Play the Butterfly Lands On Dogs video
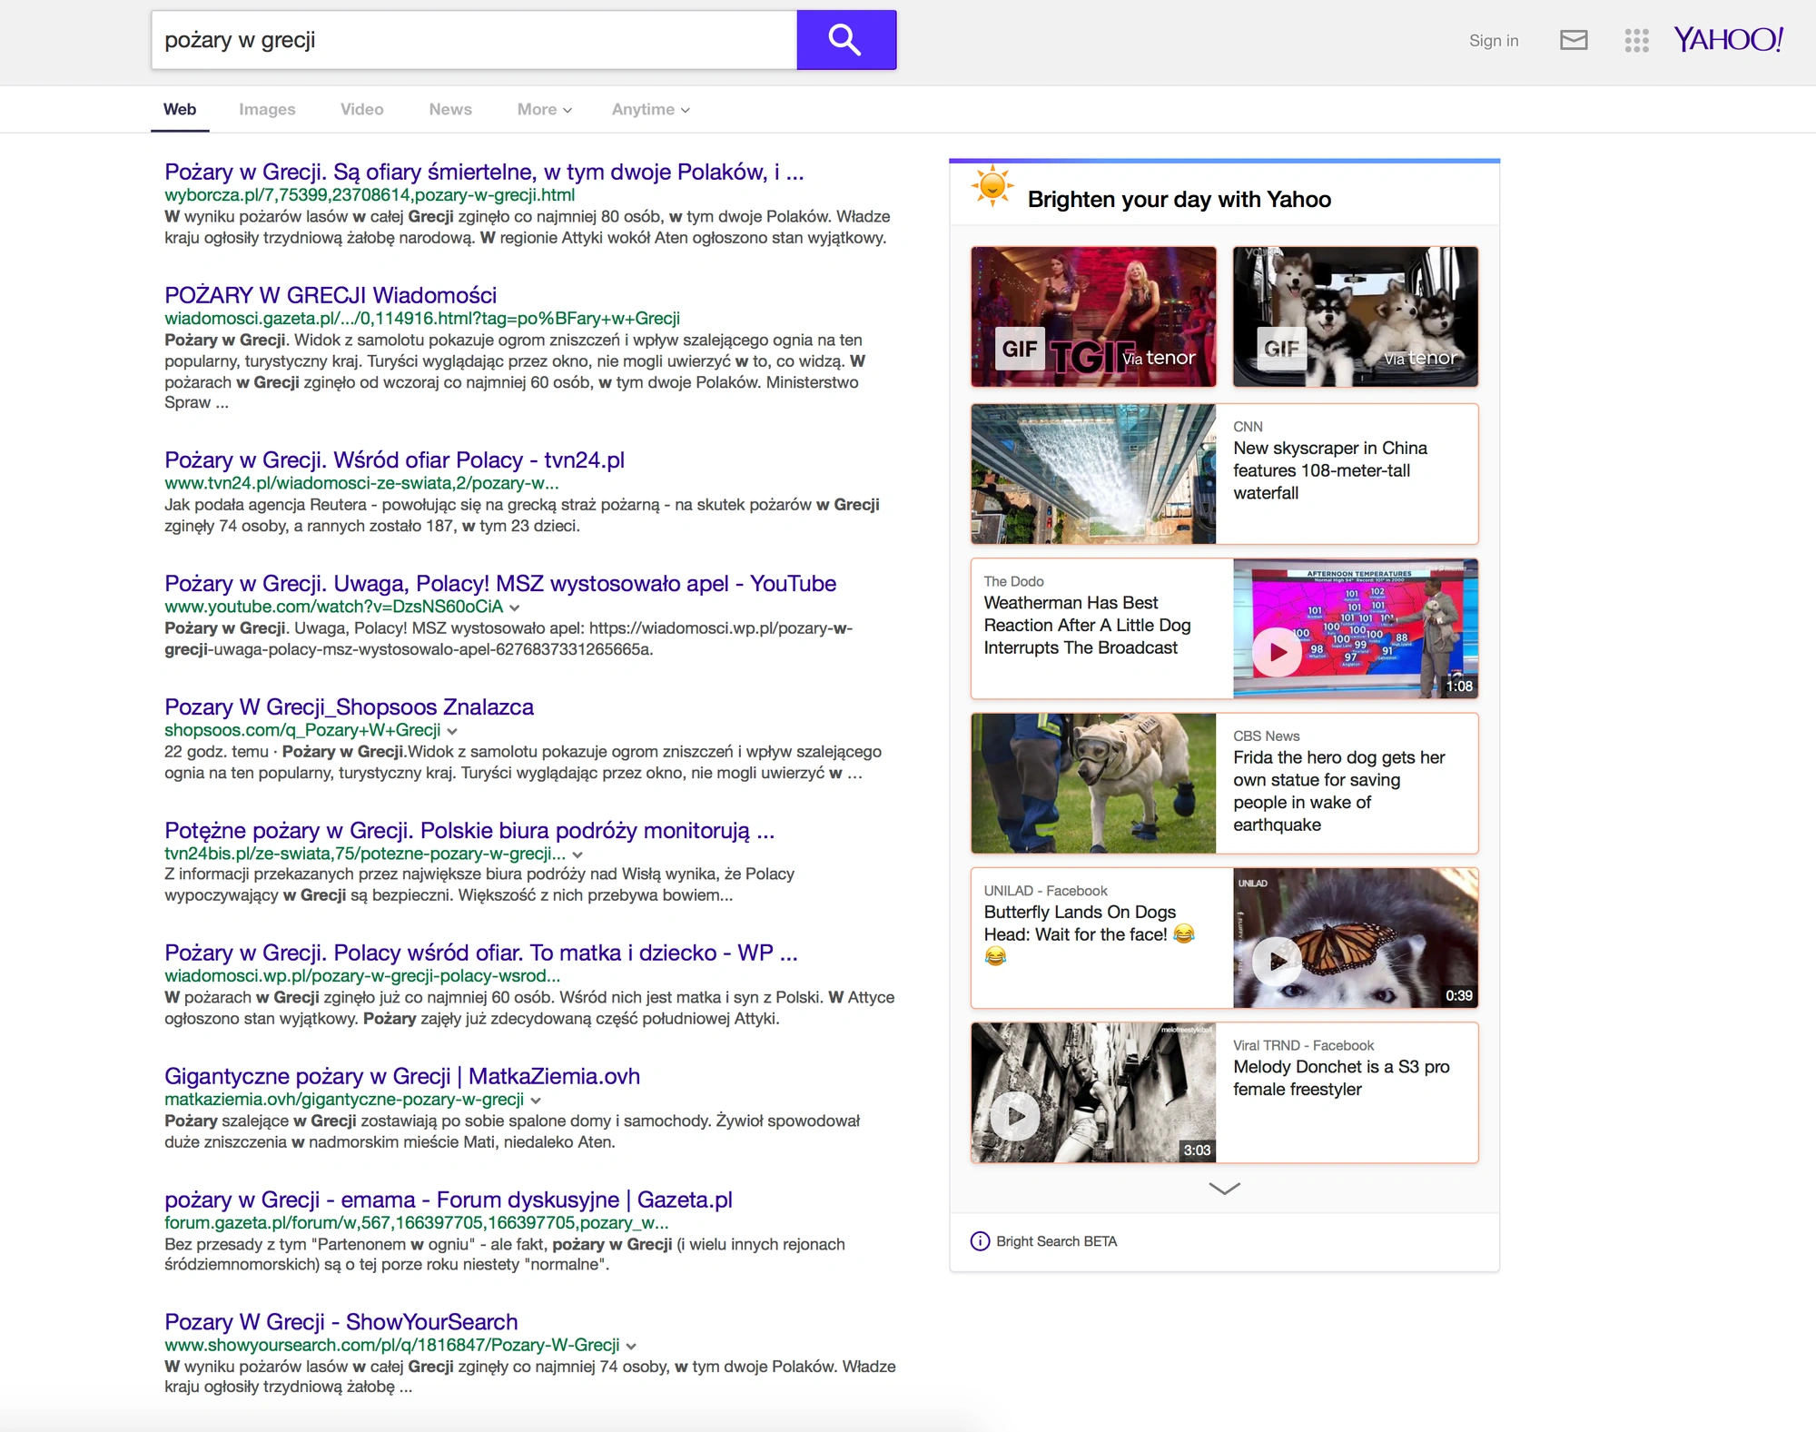Image resolution: width=1816 pixels, height=1432 pixels. click(1278, 961)
